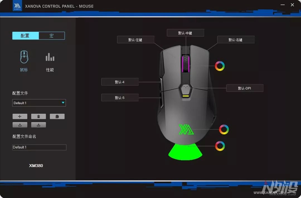Screen dimensions: 301x198
Task: Open scroll wheel lighting color ring
Action: pyautogui.click(x=220, y=66)
